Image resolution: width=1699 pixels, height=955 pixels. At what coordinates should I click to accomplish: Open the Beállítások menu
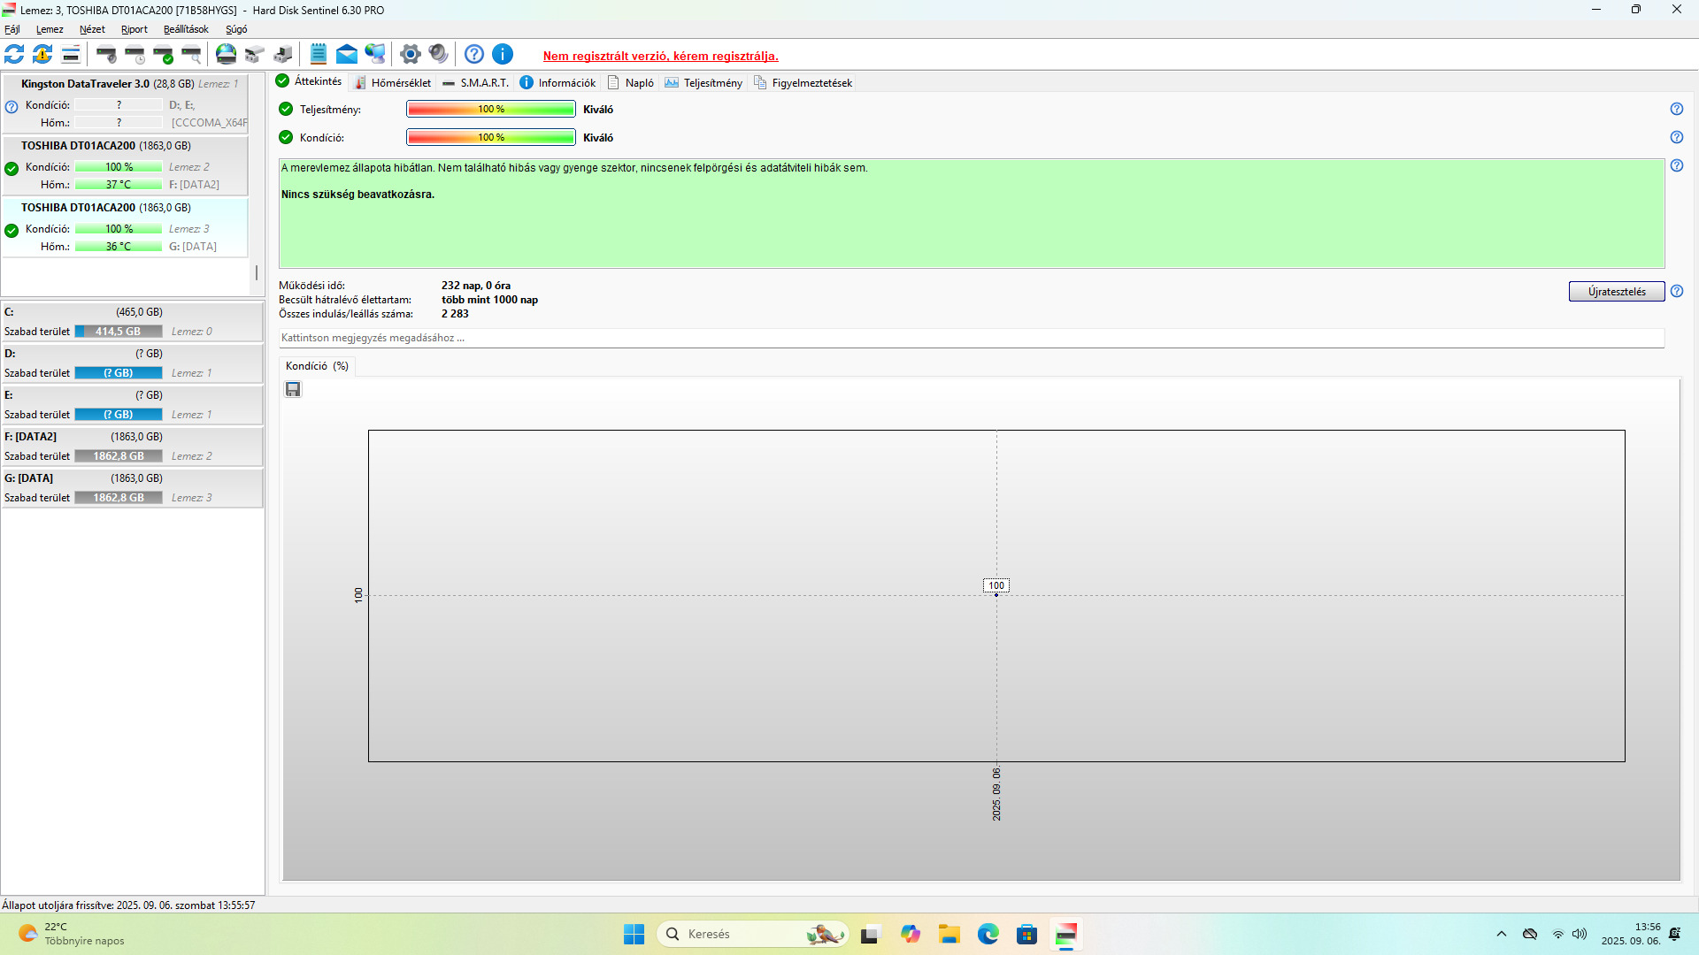(x=186, y=29)
